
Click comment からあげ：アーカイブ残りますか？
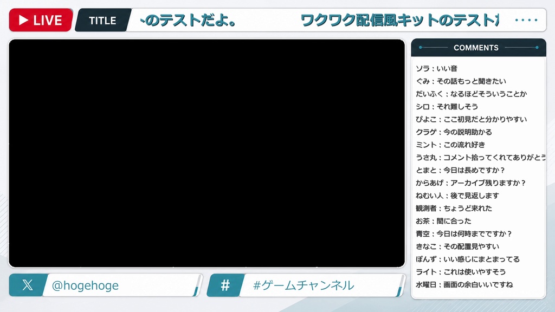point(471,183)
